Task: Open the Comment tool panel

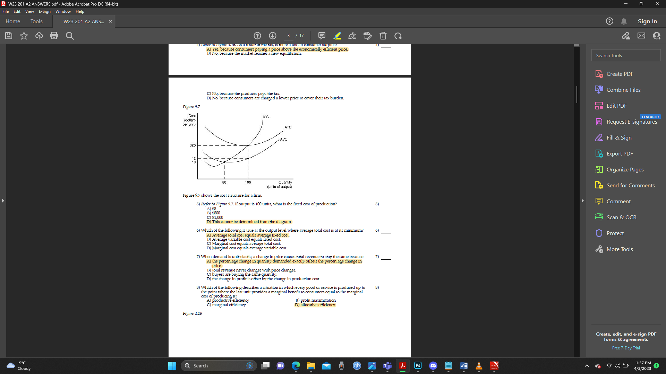Action: [x=618, y=201]
